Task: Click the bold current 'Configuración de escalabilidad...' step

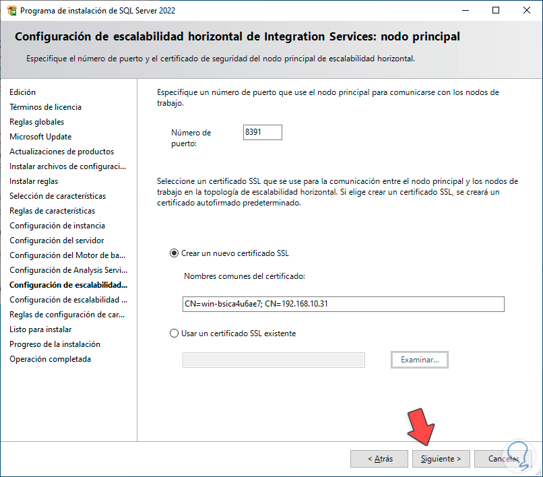Action: (x=68, y=285)
